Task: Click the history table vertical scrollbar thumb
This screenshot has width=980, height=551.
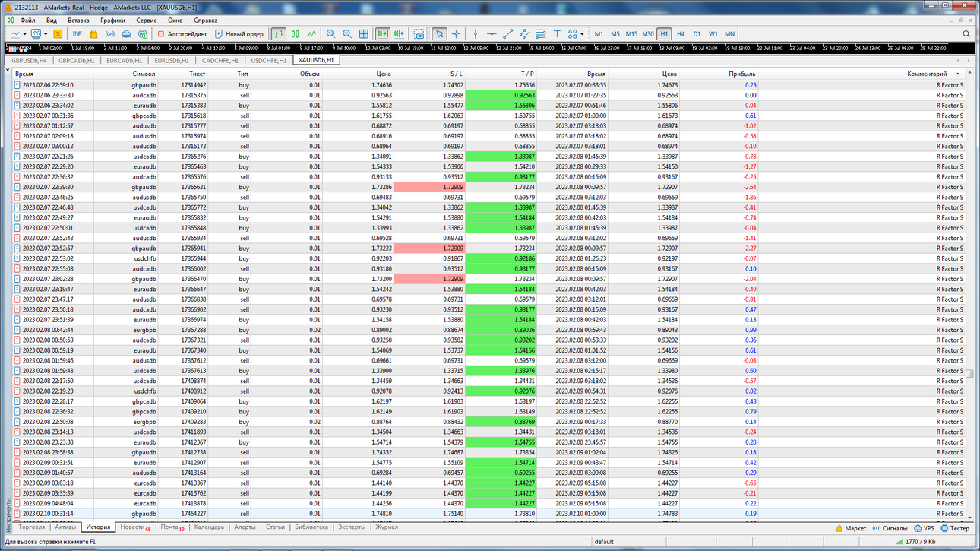Action: (969, 374)
